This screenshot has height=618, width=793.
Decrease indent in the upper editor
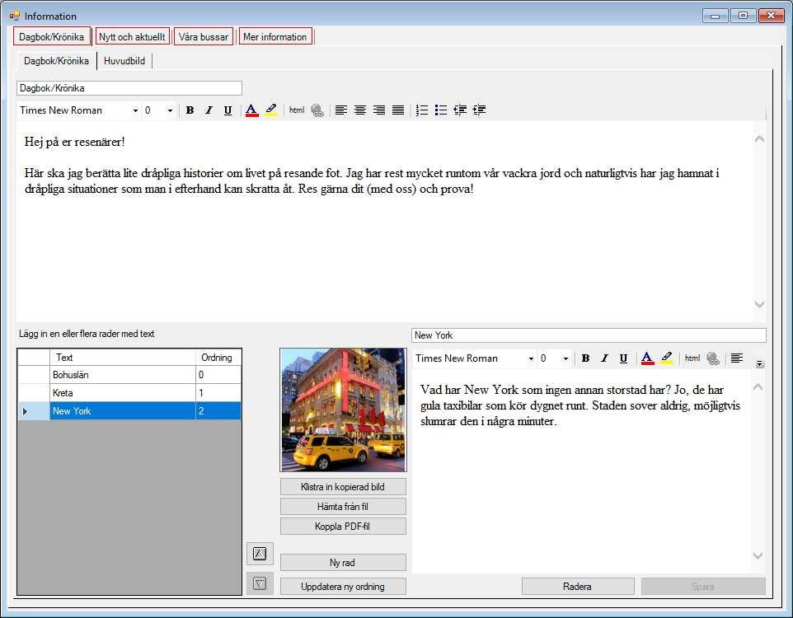(x=460, y=110)
